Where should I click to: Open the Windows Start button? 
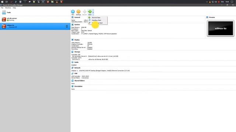coord(2,2)
